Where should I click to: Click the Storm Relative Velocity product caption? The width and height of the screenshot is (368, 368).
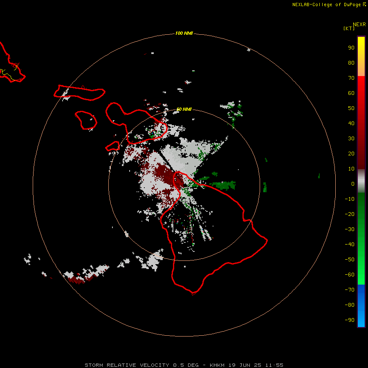click(x=184, y=365)
